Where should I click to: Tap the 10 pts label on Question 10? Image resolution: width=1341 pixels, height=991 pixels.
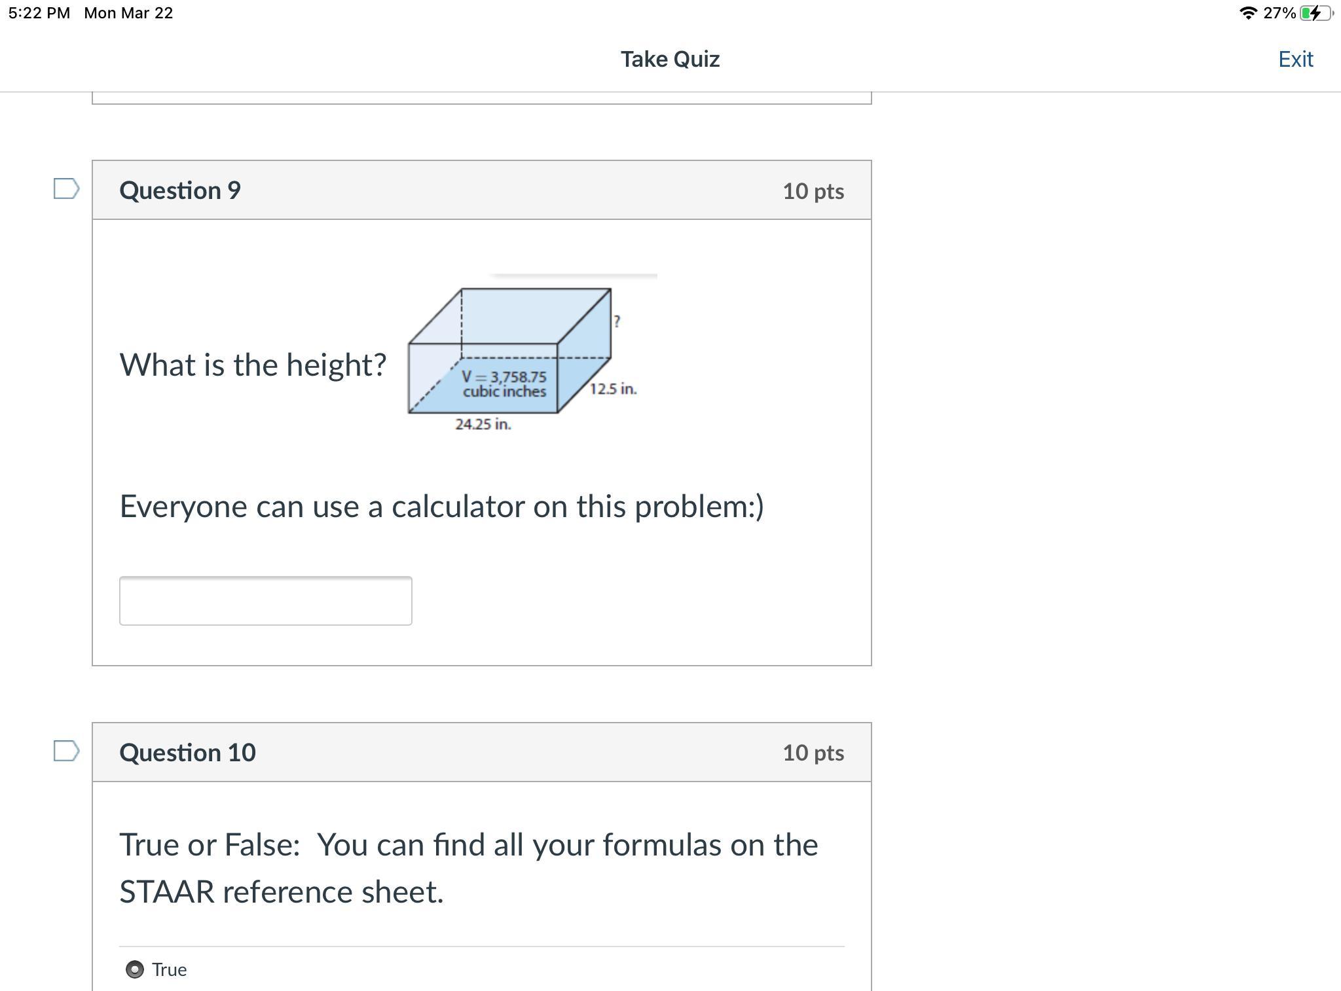point(813,753)
